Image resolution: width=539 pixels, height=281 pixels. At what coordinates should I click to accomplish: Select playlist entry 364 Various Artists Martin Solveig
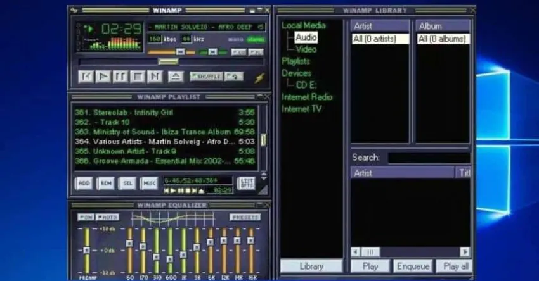[x=165, y=141]
